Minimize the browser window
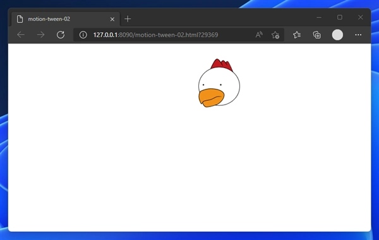 point(319,18)
